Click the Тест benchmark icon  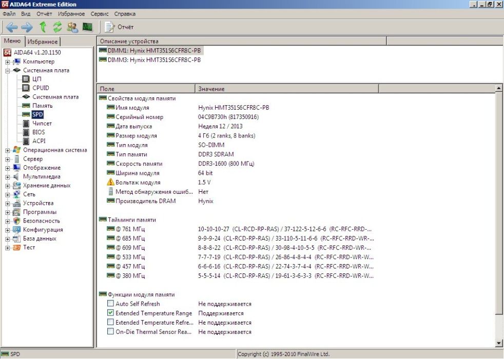coord(17,248)
